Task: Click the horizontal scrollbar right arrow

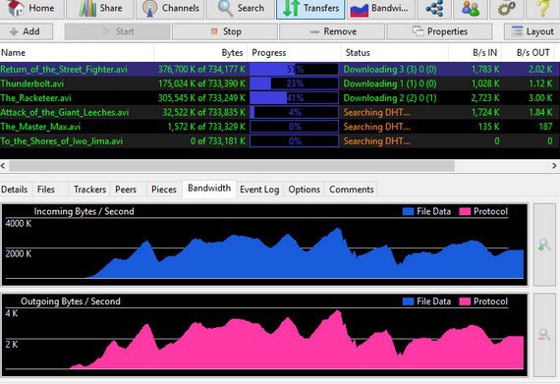Action: pos(554,166)
